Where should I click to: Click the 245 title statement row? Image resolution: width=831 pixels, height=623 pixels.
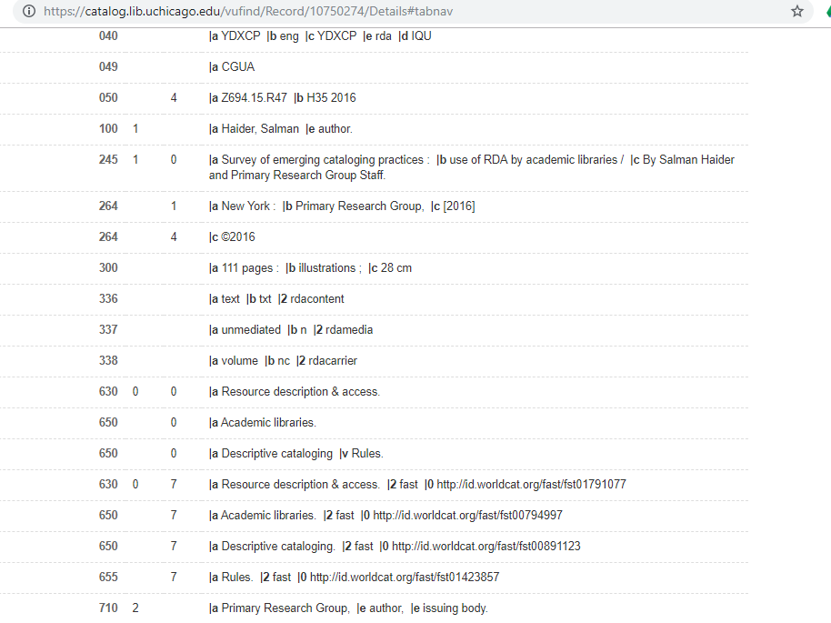pos(409,166)
